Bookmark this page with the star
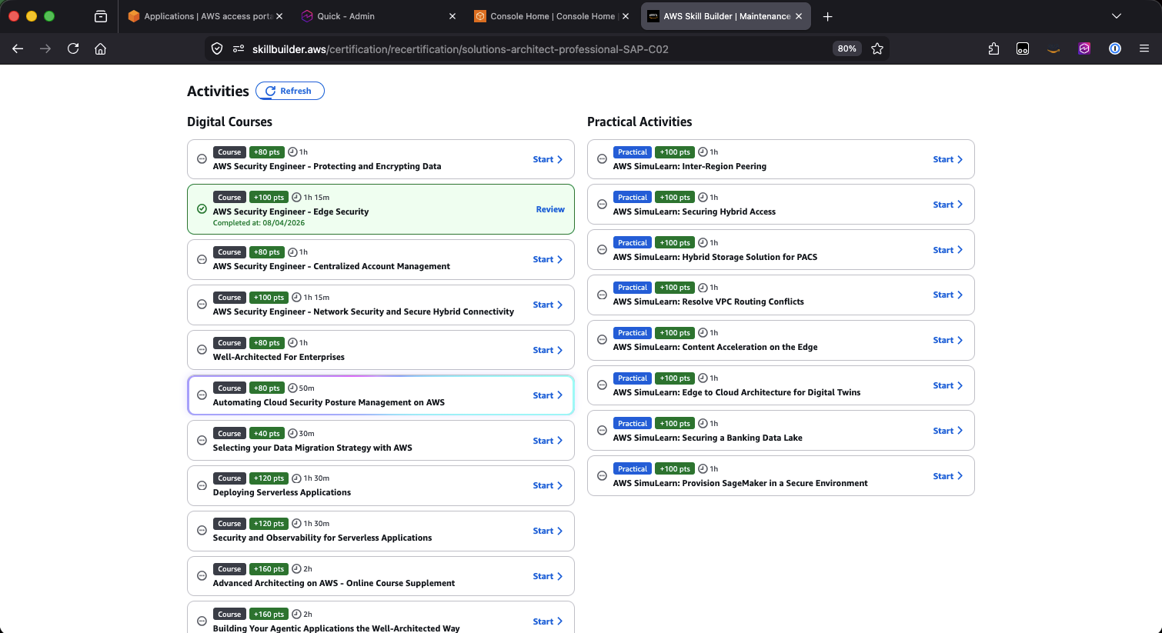 click(x=877, y=48)
